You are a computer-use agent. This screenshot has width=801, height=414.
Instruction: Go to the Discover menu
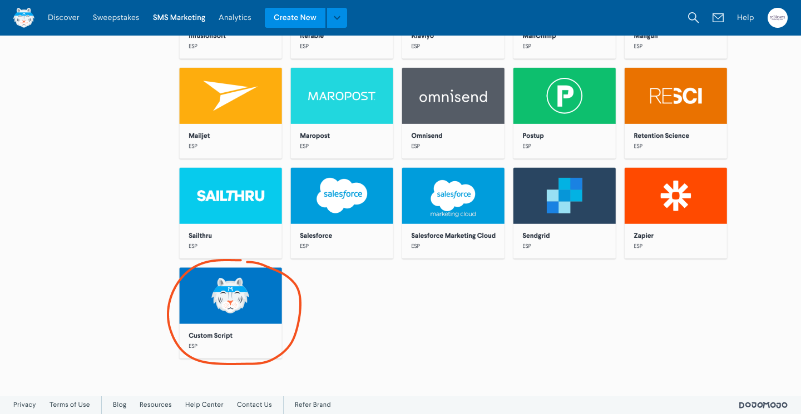tap(63, 18)
